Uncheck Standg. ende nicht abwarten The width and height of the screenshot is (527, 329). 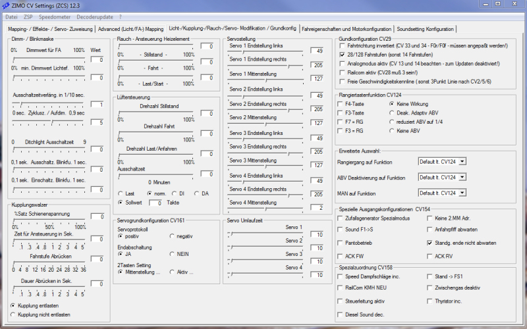tap(430, 243)
